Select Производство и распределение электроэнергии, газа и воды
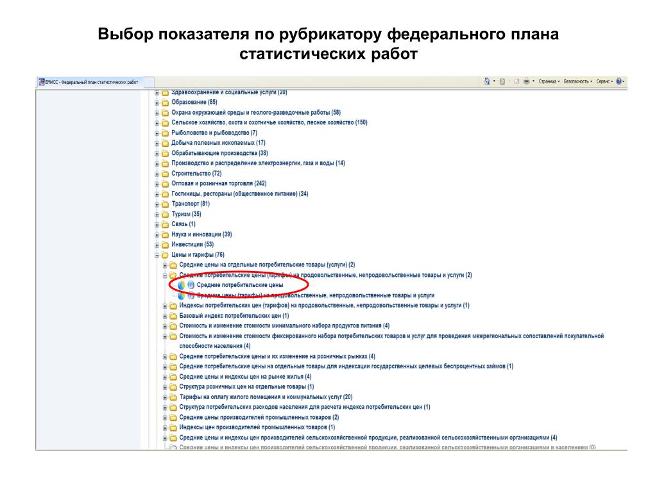Viewport: 657px width, 492px height. [x=258, y=163]
